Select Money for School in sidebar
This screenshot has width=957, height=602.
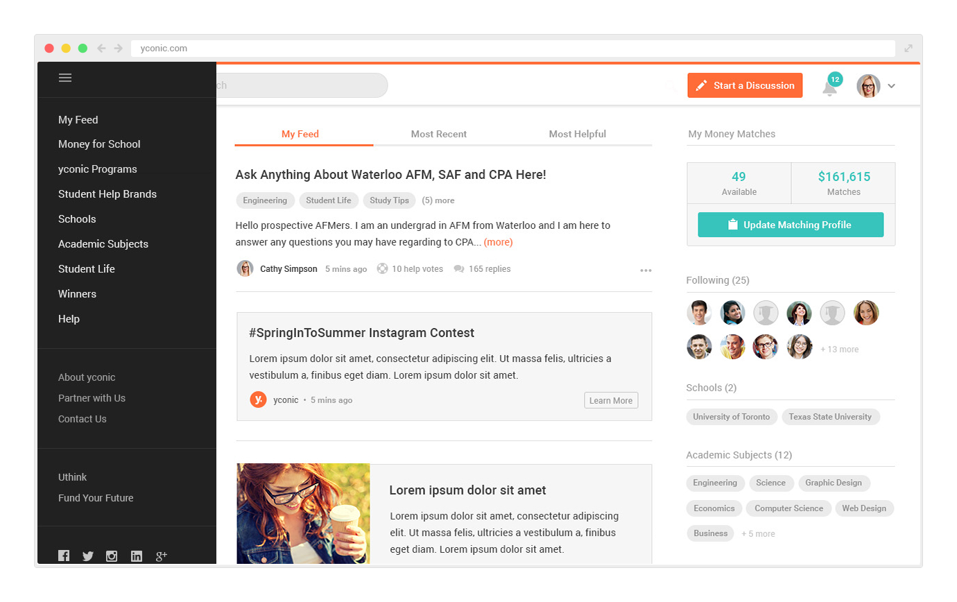pos(99,144)
